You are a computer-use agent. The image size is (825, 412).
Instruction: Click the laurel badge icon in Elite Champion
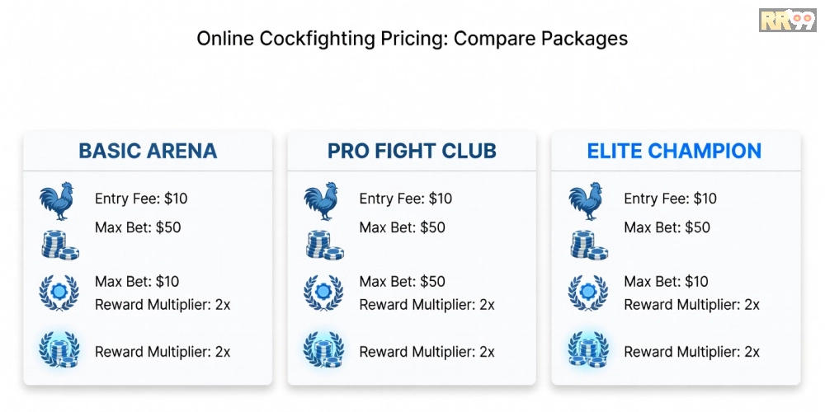(x=587, y=293)
